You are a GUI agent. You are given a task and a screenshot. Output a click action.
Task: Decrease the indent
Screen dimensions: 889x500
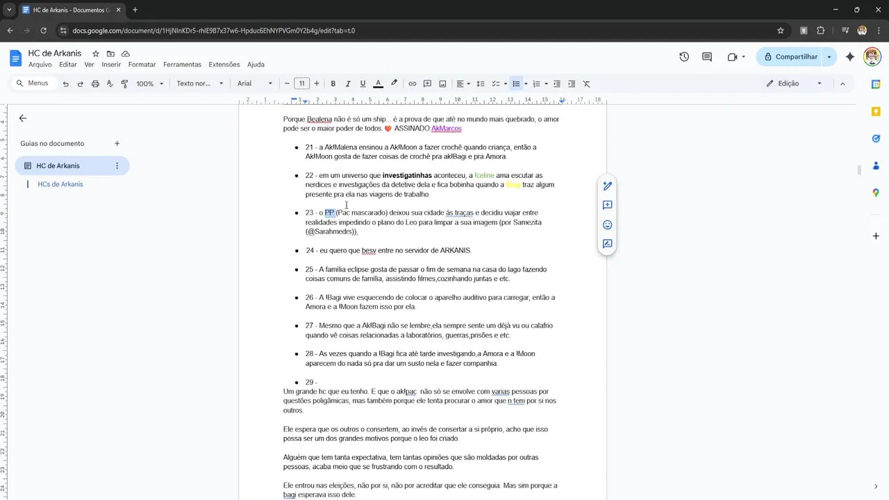[x=556, y=83]
